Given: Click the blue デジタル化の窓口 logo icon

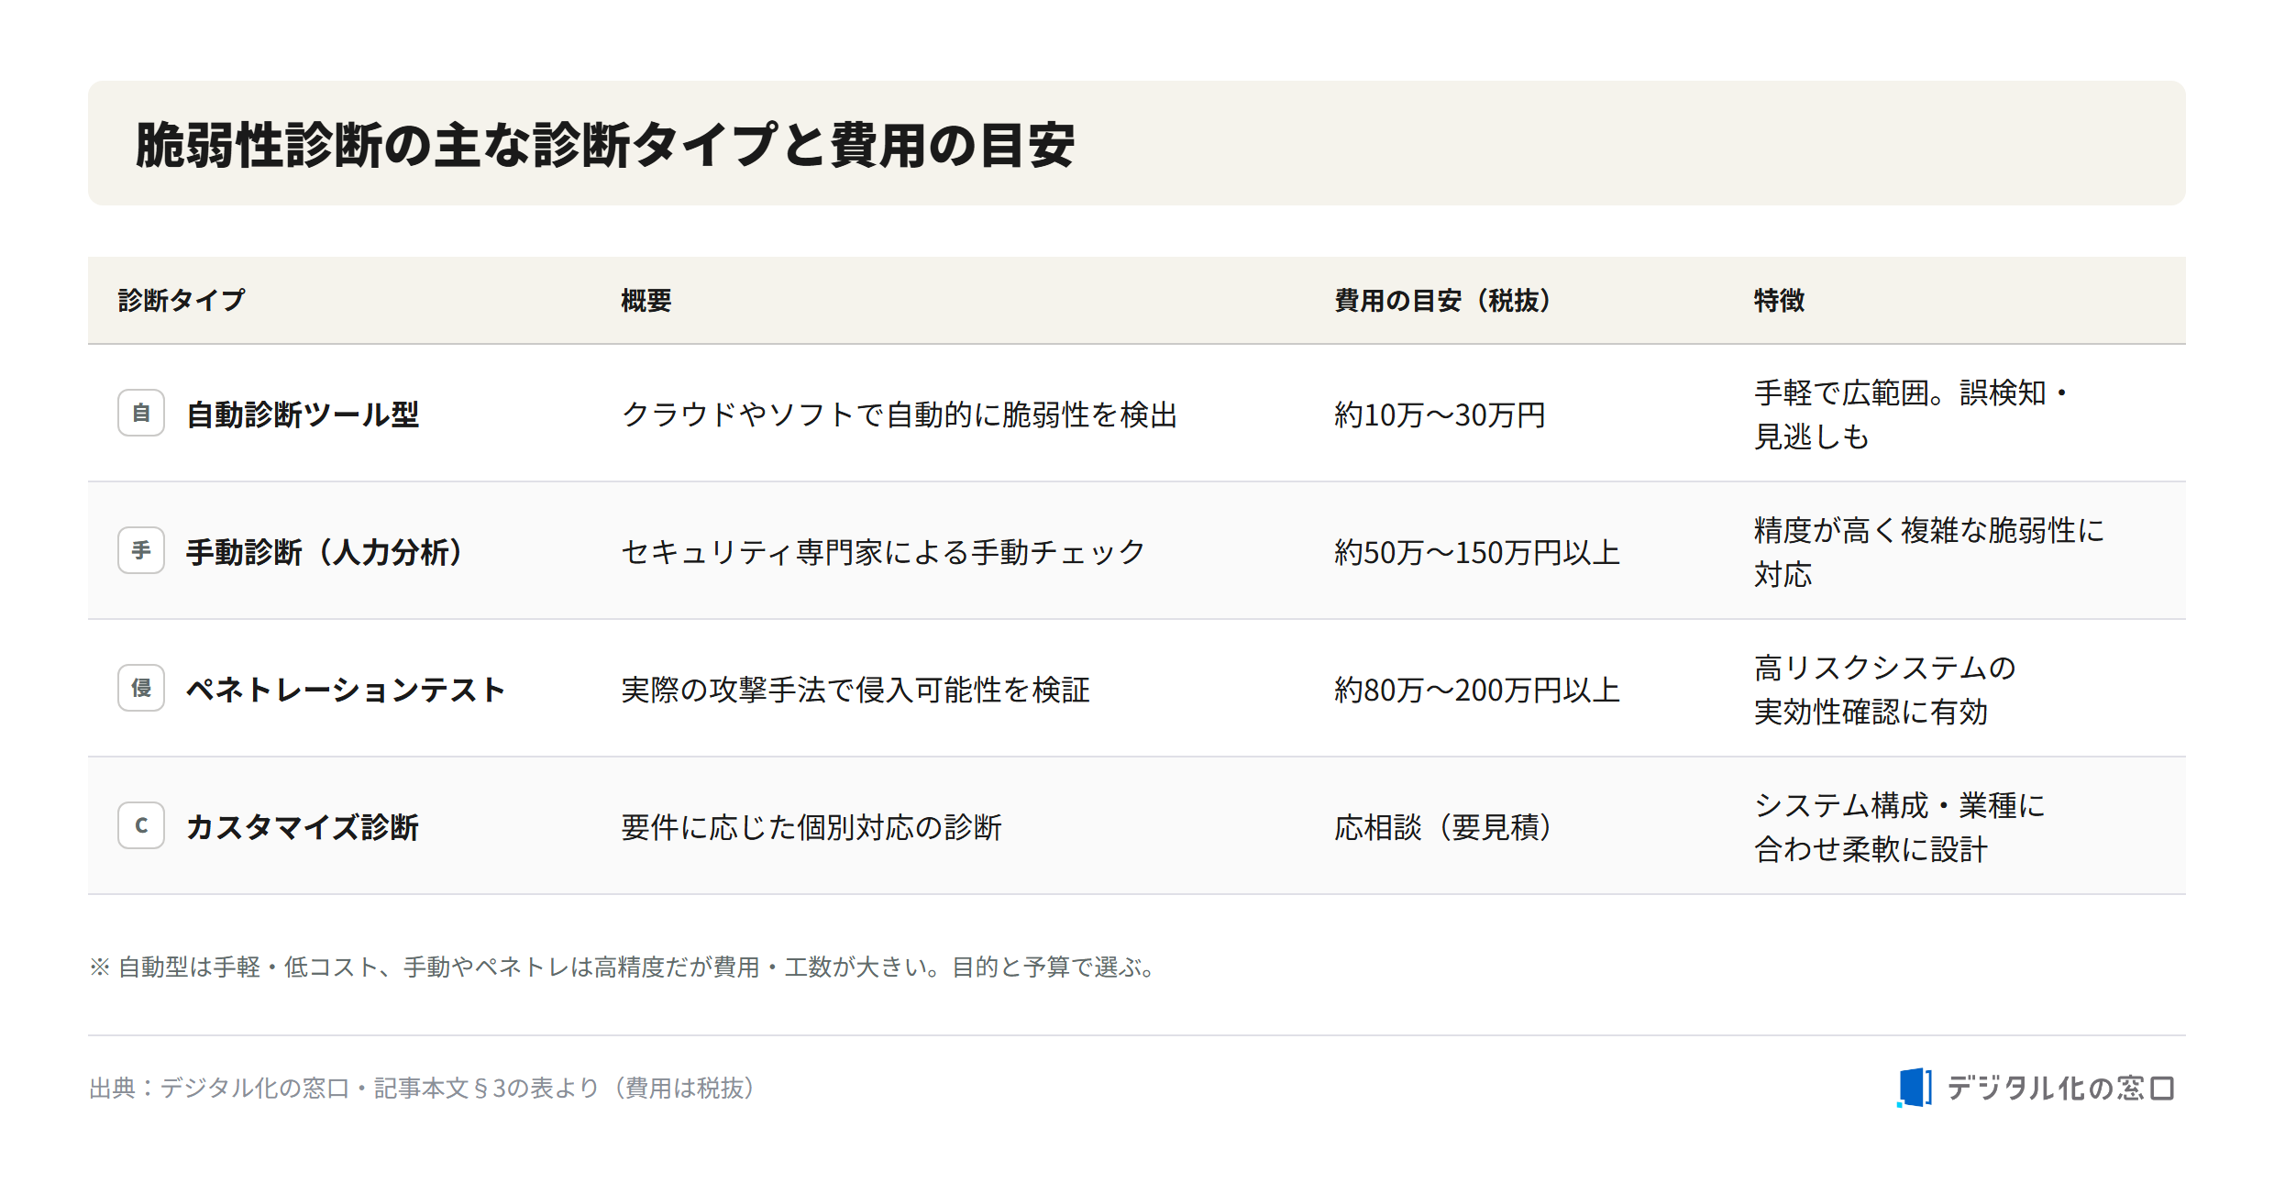Looking at the screenshot, I should tap(1915, 1088).
